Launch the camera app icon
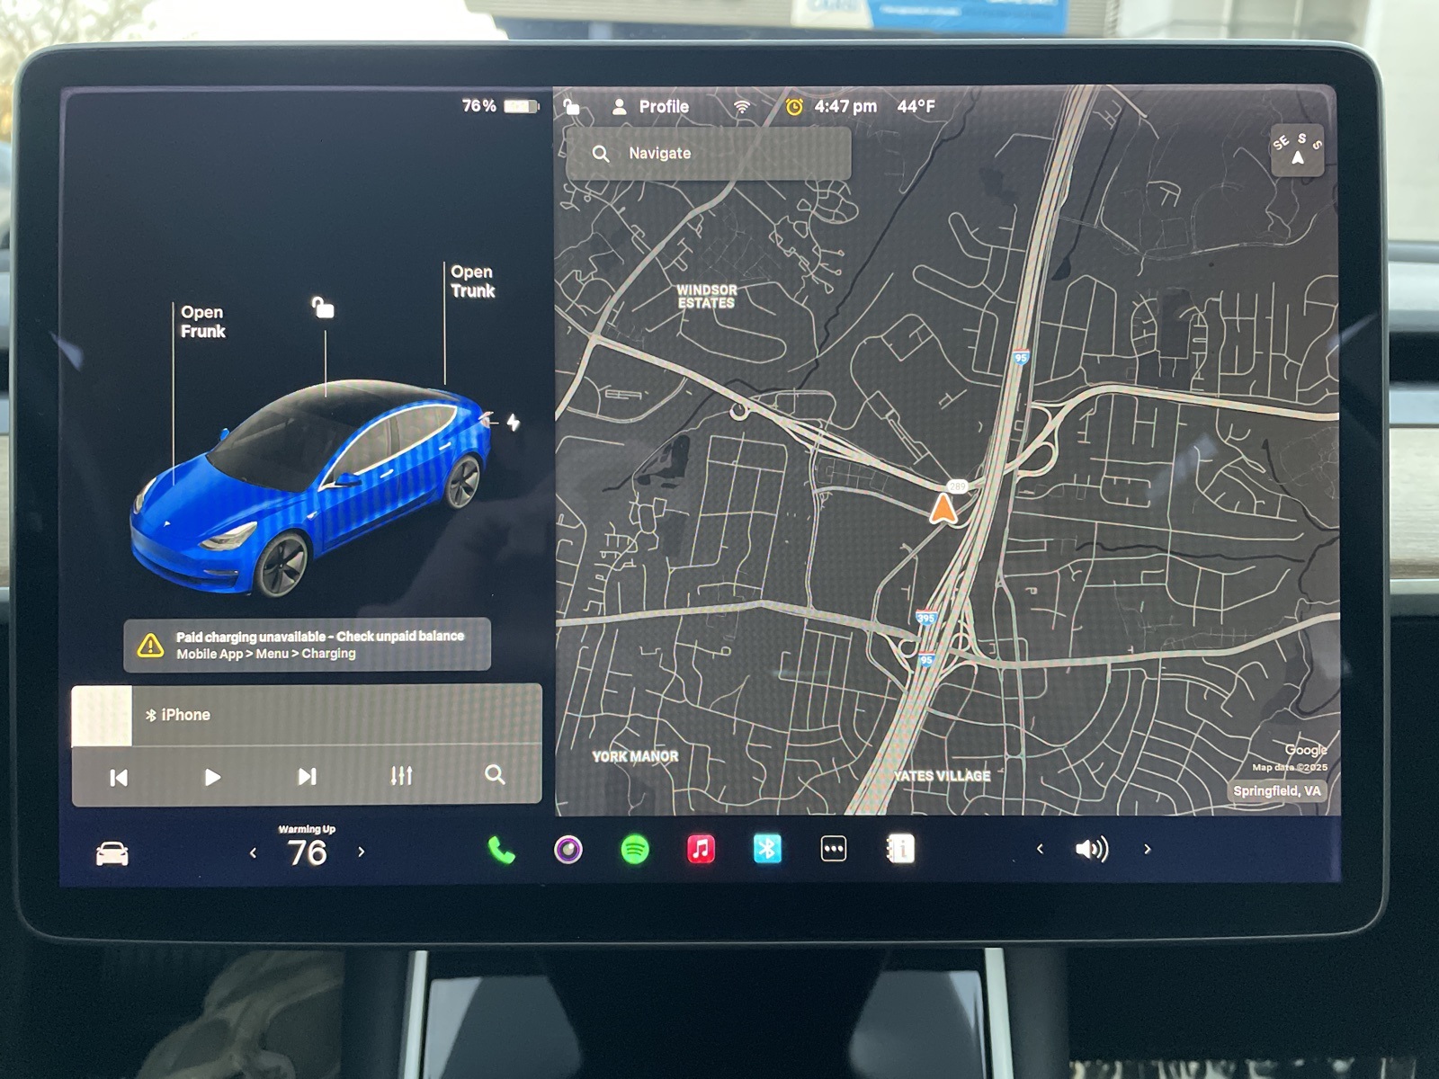The image size is (1439, 1079). coord(568,850)
